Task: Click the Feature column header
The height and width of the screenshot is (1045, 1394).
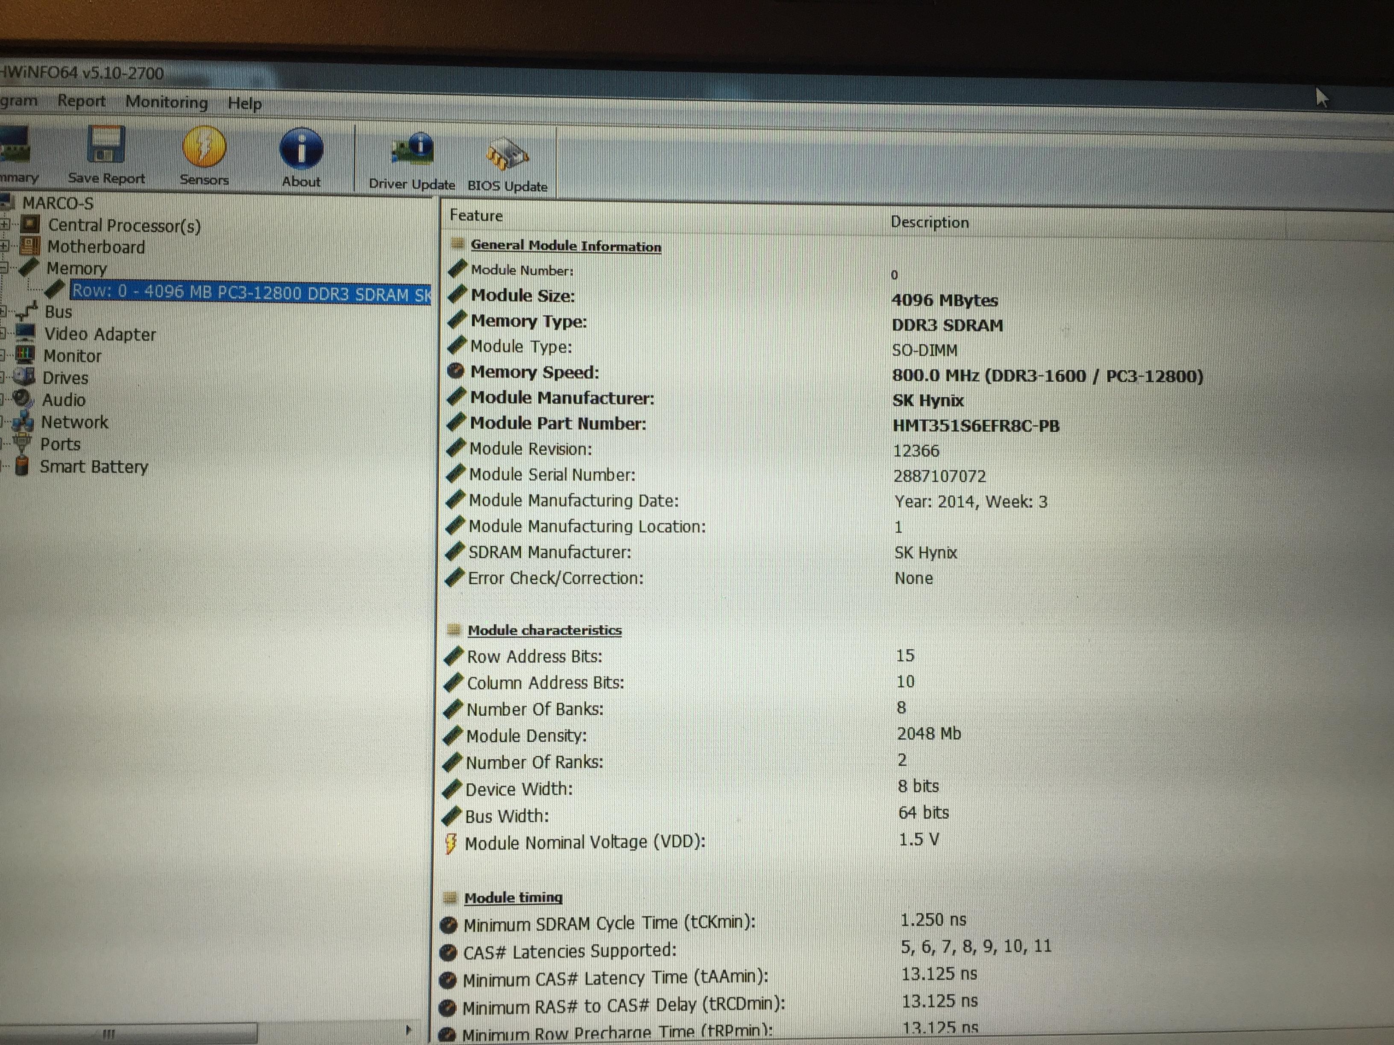Action: point(476,215)
